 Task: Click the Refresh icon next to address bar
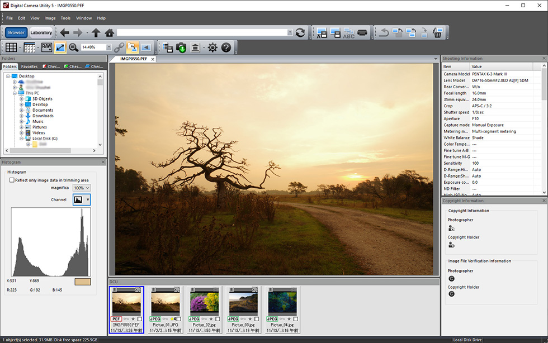coord(301,32)
